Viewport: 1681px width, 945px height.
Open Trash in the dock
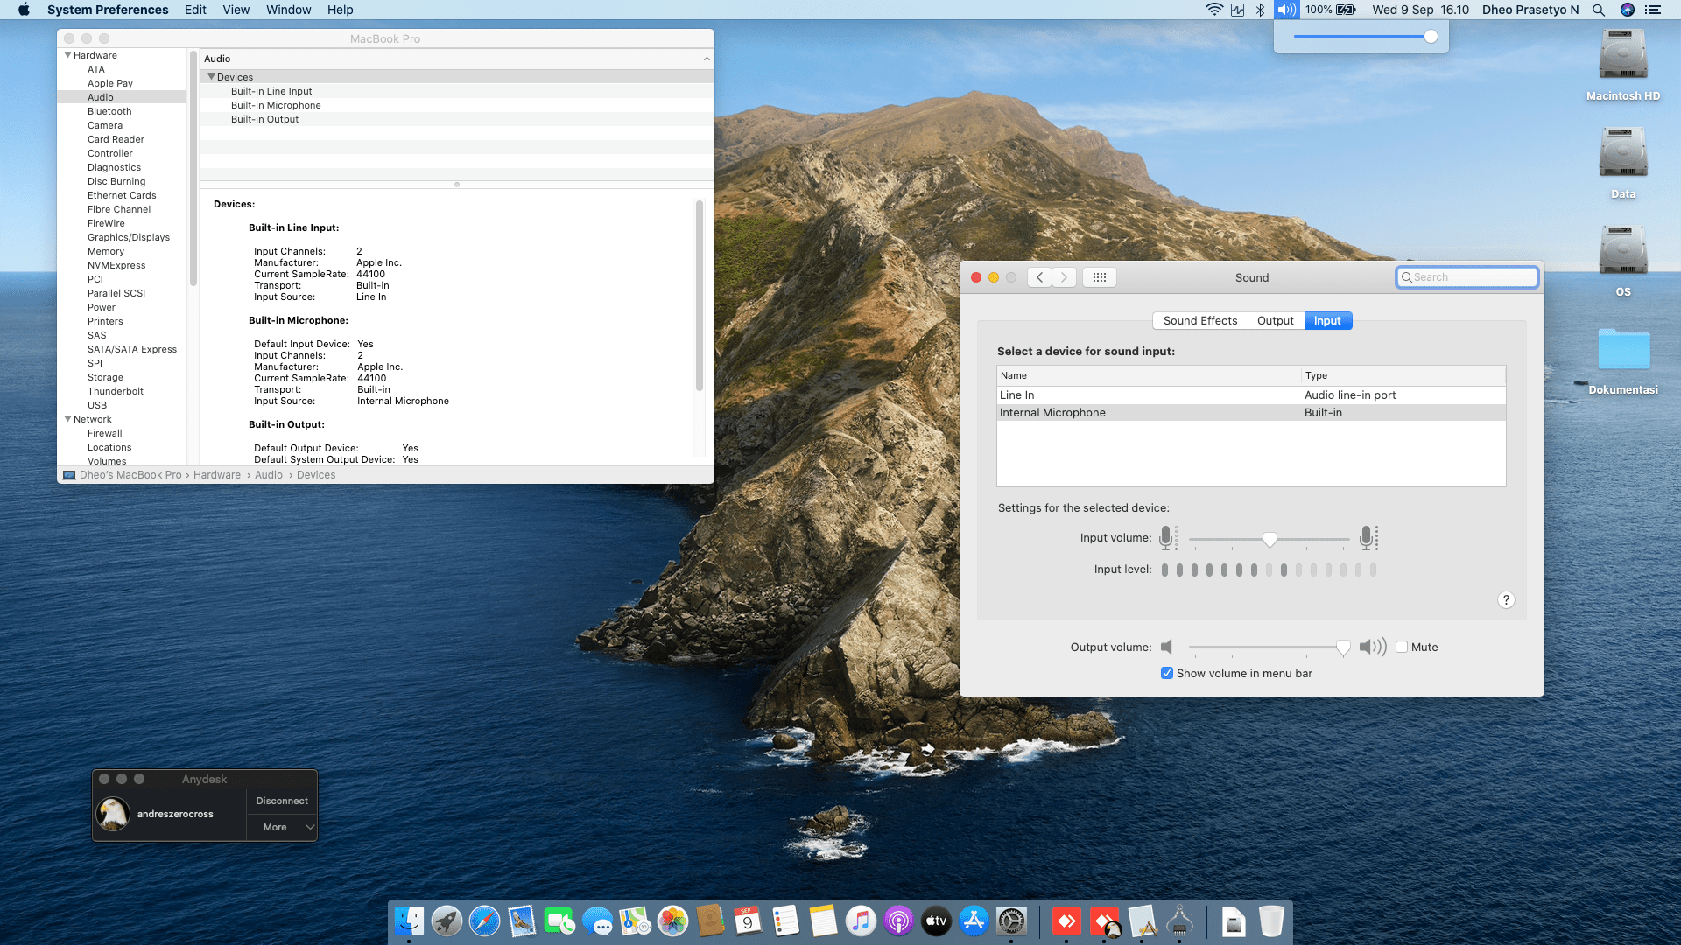1271,920
